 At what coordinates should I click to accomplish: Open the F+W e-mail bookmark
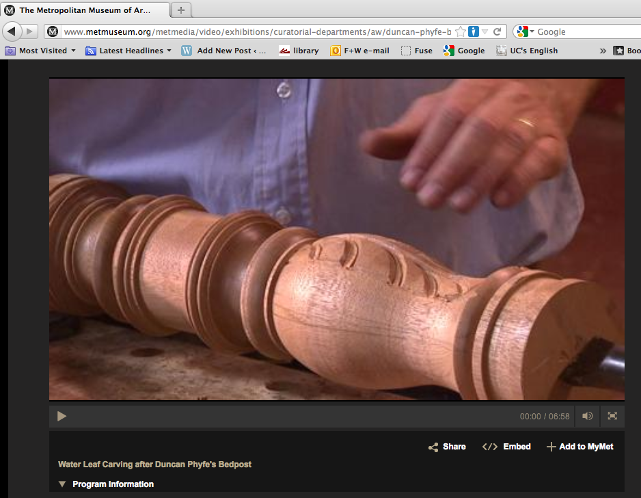pos(359,51)
